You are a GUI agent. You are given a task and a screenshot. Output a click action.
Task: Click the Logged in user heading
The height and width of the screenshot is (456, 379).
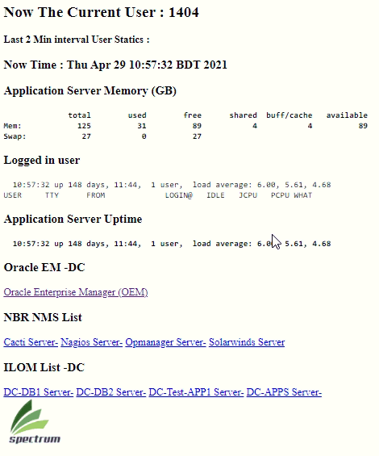coord(42,161)
